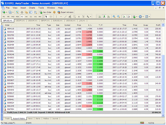
Task: Switch to EURUSD,H1 chart tab
Action: 58,21
